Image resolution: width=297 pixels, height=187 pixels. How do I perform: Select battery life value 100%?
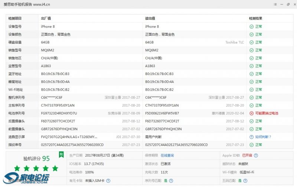(89, 172)
